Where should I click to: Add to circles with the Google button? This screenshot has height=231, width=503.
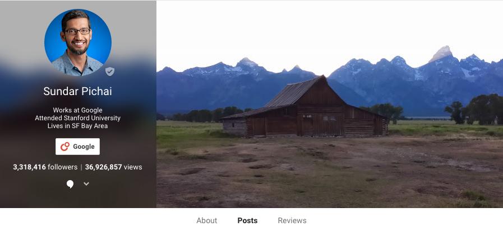tap(77, 147)
